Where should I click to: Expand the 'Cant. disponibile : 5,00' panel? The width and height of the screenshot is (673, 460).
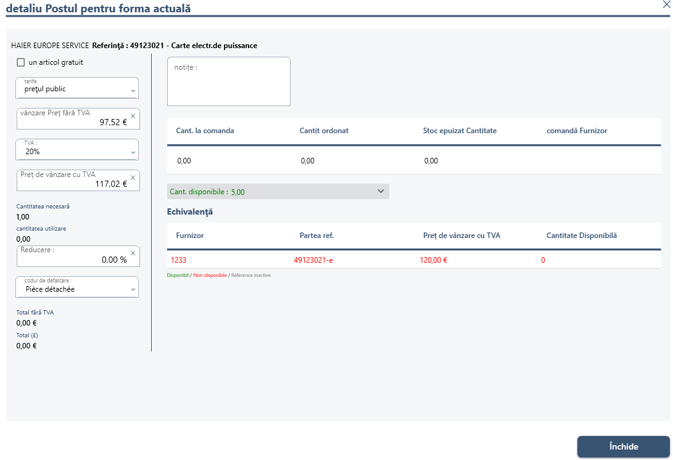pos(278,191)
